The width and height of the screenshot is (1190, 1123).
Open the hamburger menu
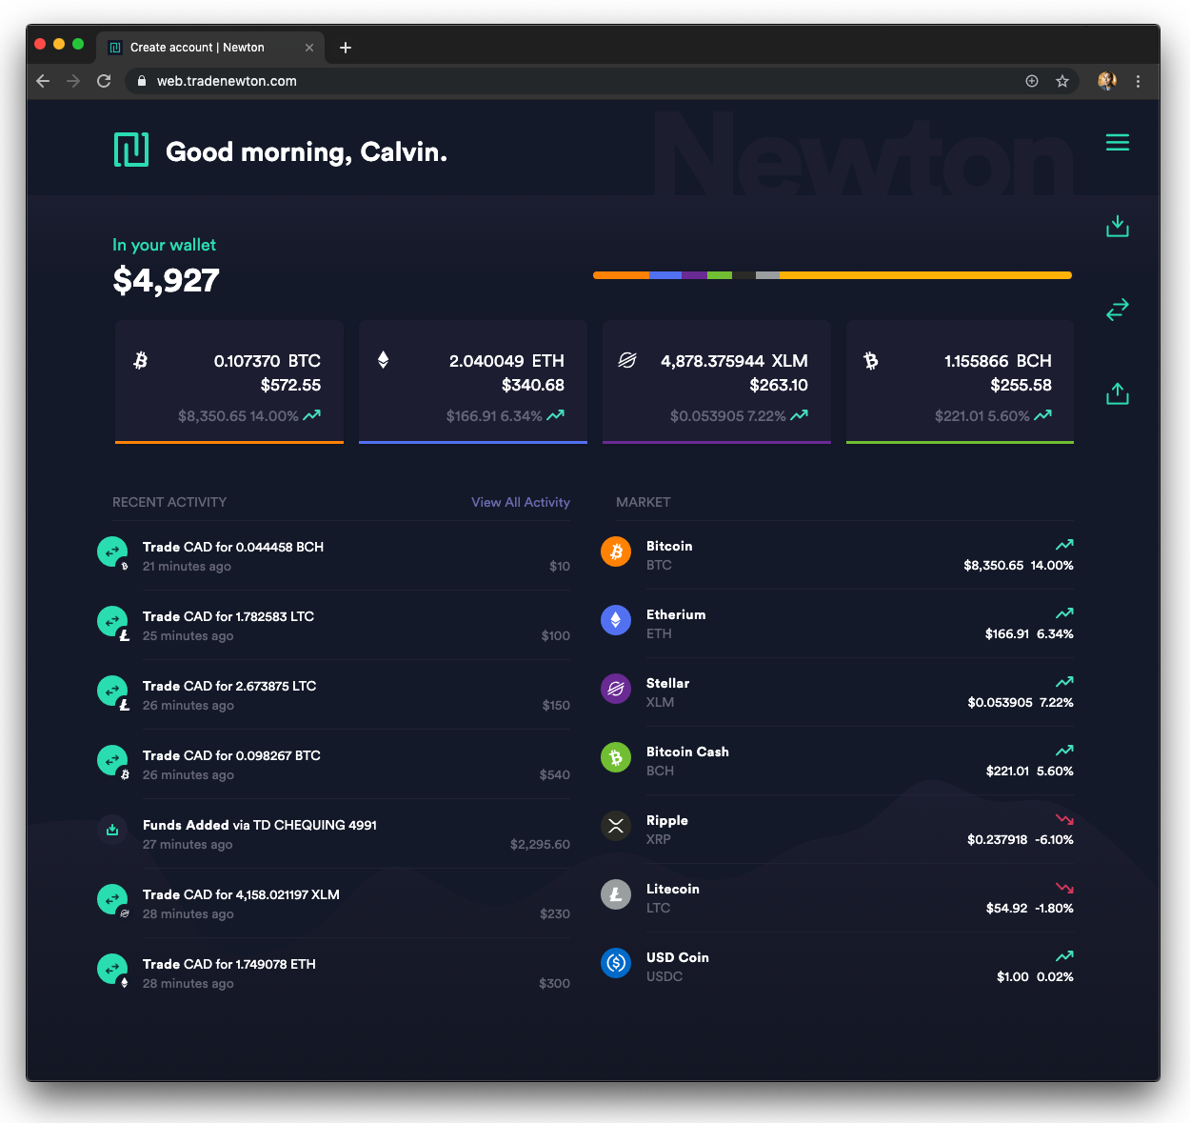1118,143
